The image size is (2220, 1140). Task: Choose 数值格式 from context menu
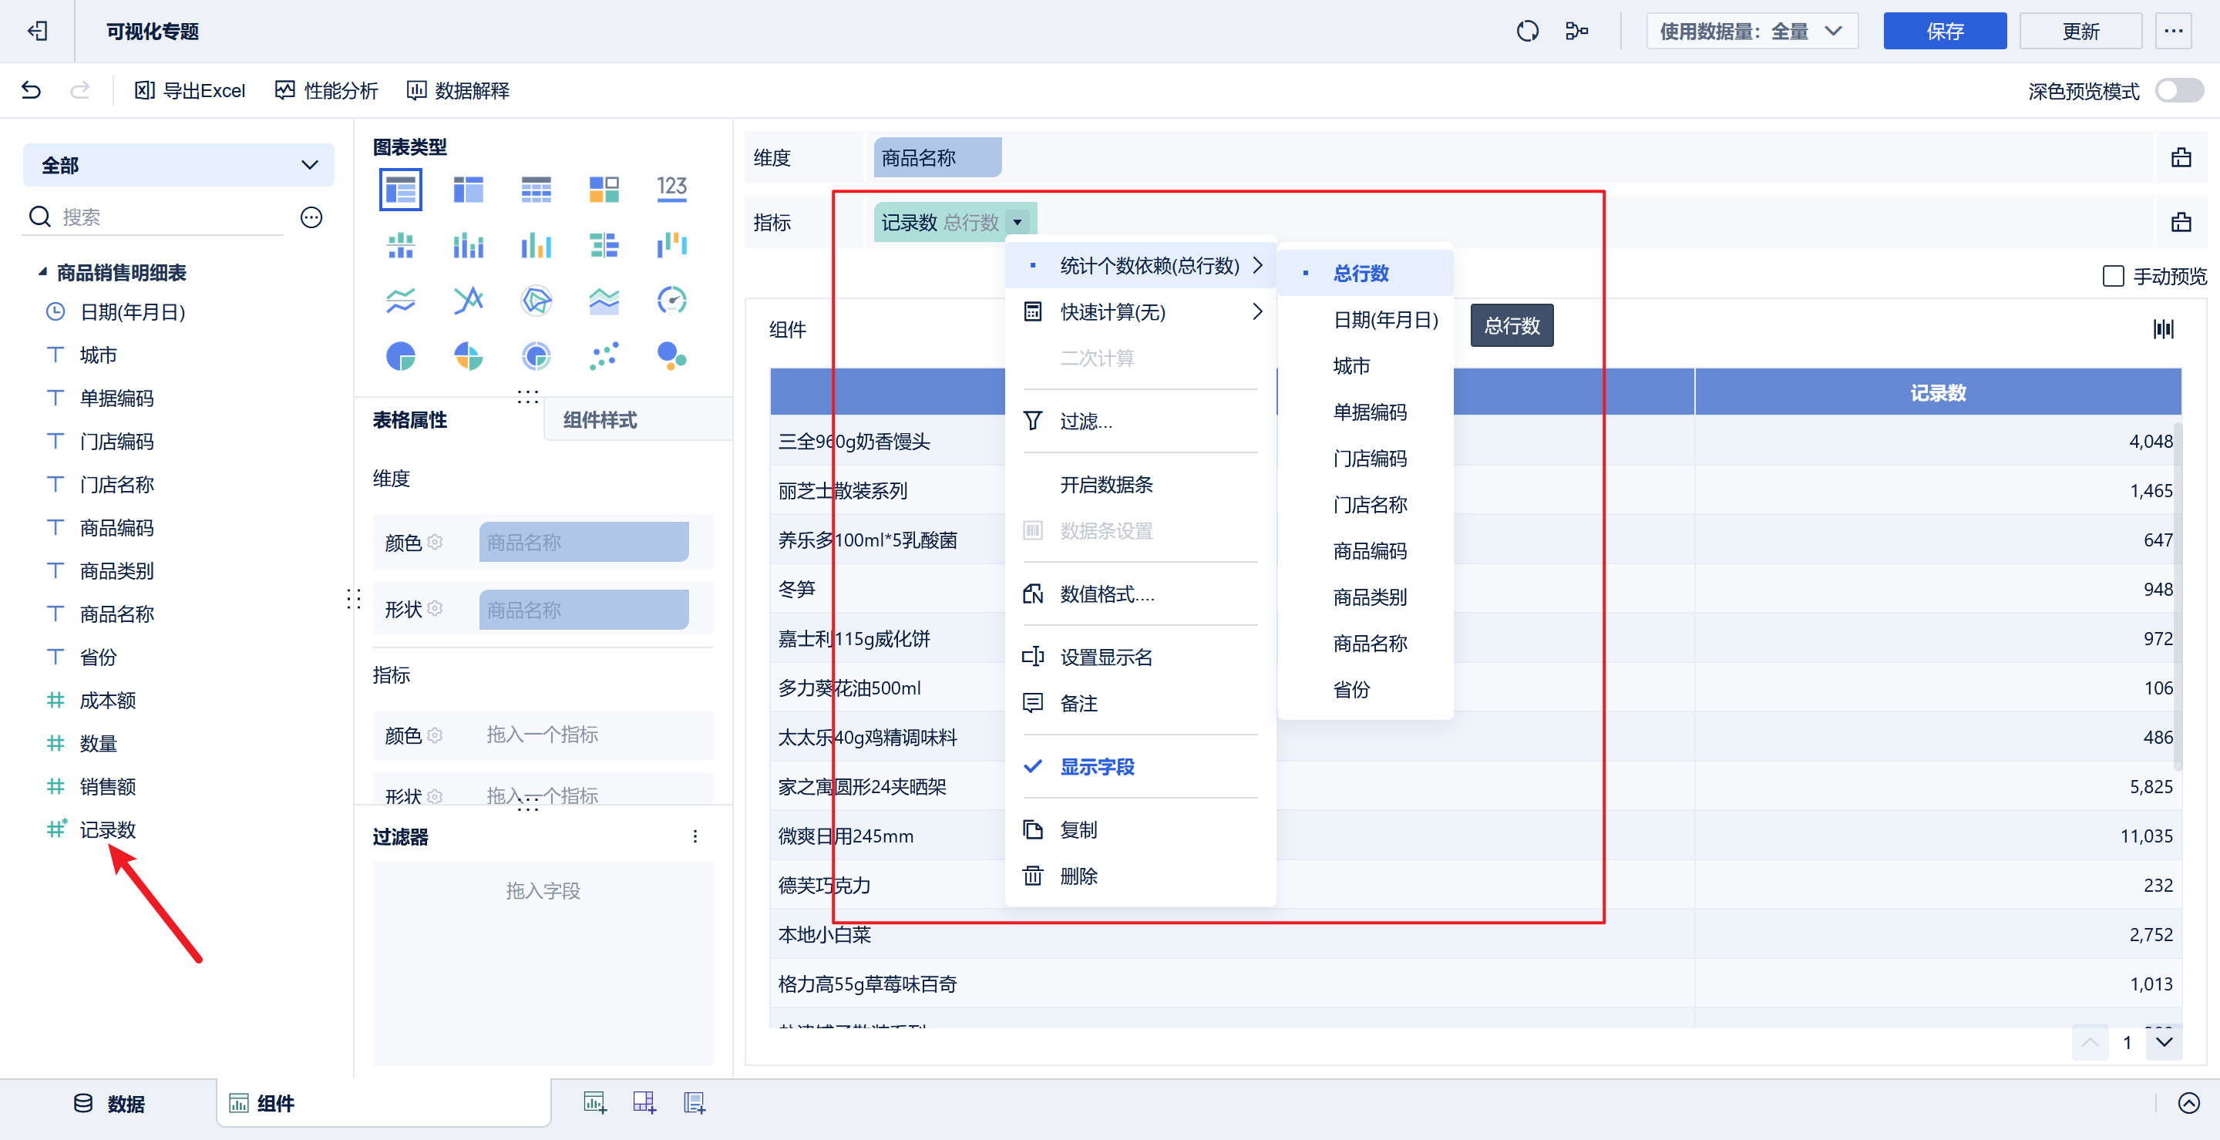1107,594
